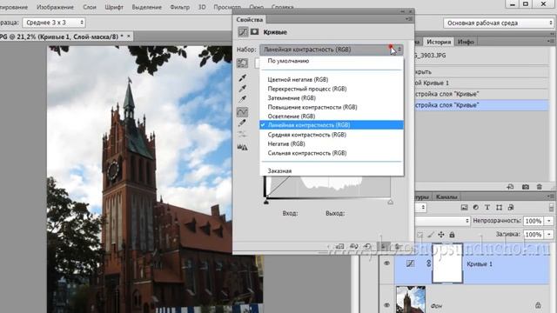
Task: Switch to the Каналы tab
Action: click(446, 197)
